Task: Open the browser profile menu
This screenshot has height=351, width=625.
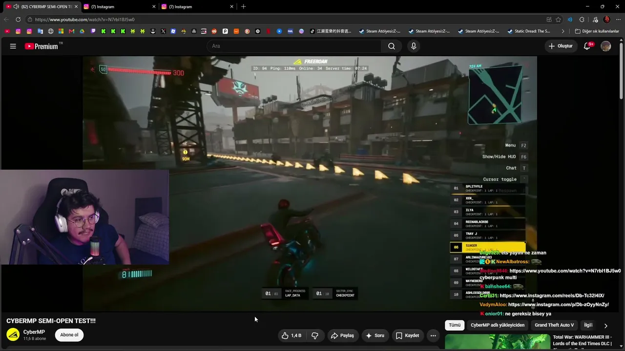Action: (607, 19)
